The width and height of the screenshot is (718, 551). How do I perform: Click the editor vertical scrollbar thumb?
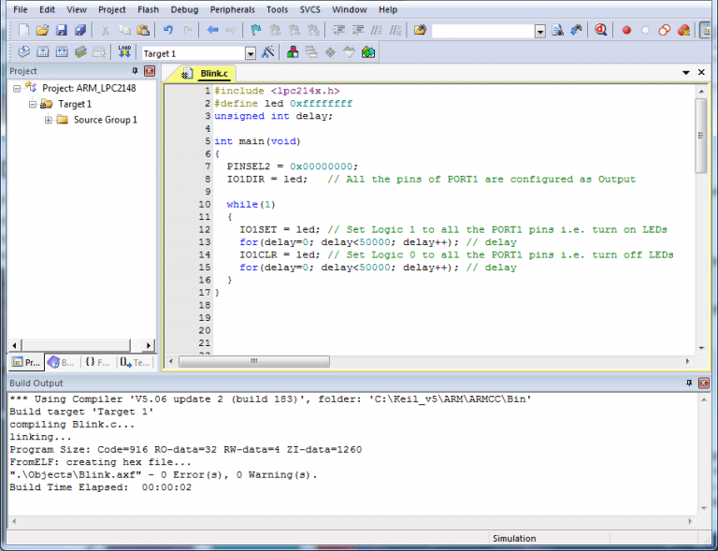pos(701,135)
